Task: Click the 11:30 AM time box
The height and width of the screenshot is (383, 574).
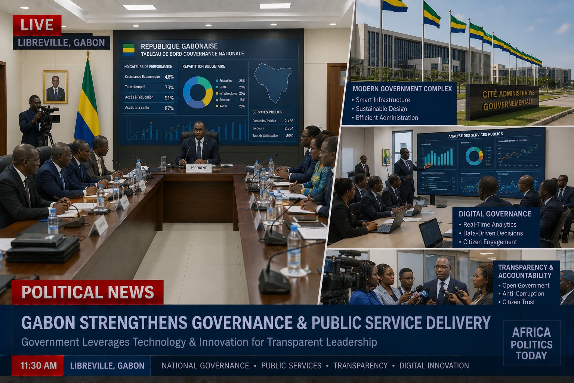Action: 38,366
